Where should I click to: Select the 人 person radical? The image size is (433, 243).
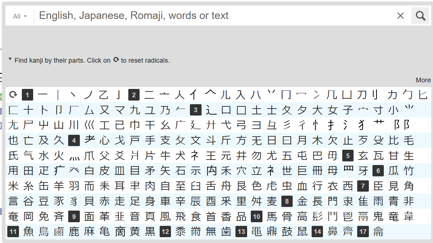pyautogui.click(x=179, y=95)
